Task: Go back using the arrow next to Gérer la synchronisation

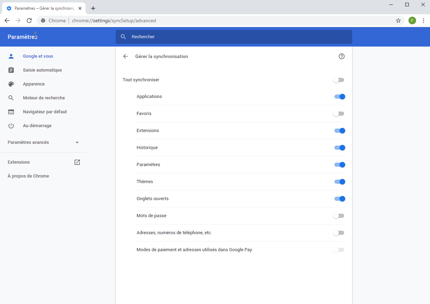Action: [x=125, y=56]
